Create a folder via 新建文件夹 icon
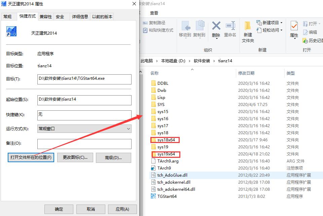Viewport: 323px width, 216px height. pyautogui.click(x=248, y=30)
